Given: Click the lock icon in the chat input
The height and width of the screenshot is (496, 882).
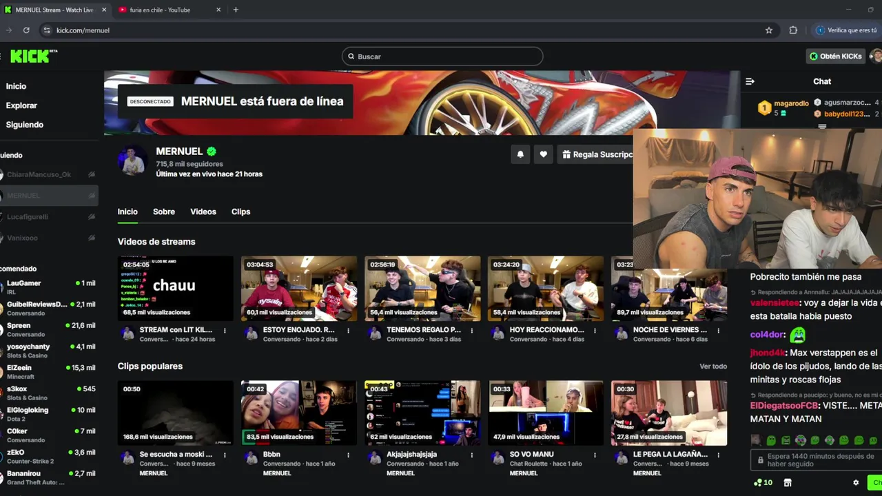Looking at the screenshot, I should pyautogui.click(x=760, y=460).
